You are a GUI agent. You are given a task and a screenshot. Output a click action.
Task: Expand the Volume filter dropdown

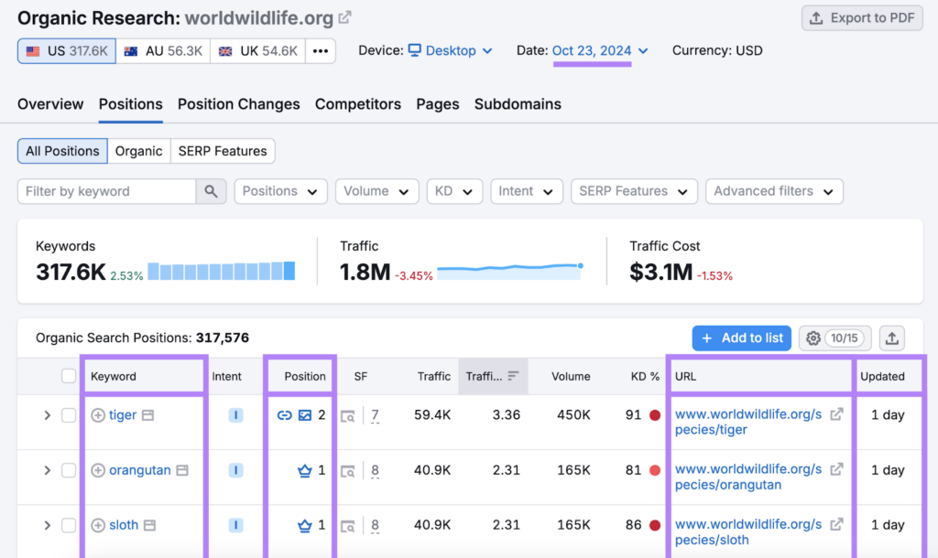tap(376, 191)
